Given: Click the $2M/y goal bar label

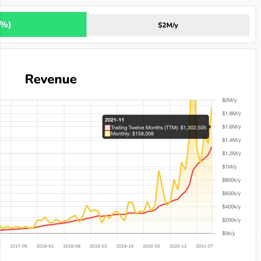Looking at the screenshot, I should click(x=168, y=25).
